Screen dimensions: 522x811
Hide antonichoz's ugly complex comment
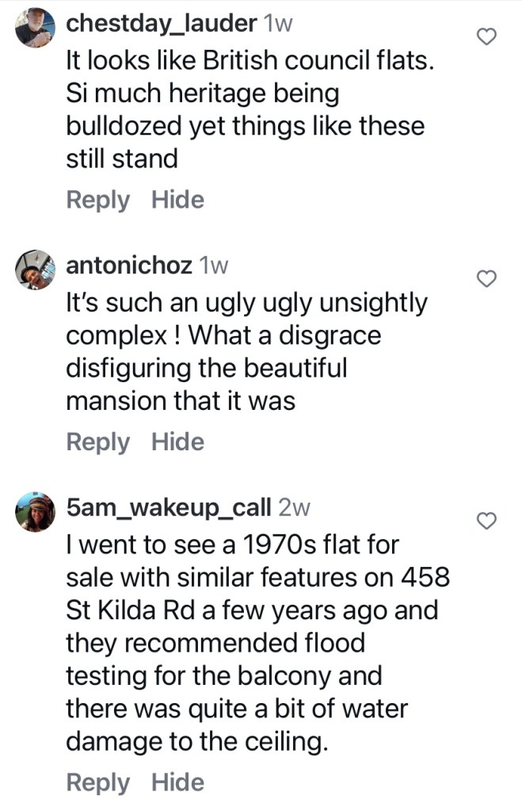177,442
